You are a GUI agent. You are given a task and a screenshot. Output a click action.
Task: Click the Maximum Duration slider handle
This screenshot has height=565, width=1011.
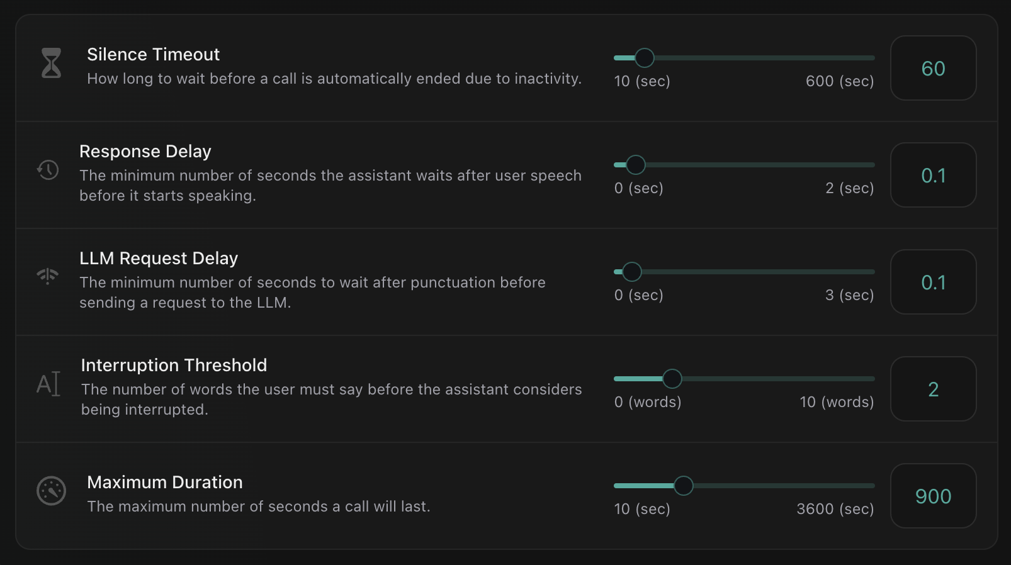pos(683,486)
